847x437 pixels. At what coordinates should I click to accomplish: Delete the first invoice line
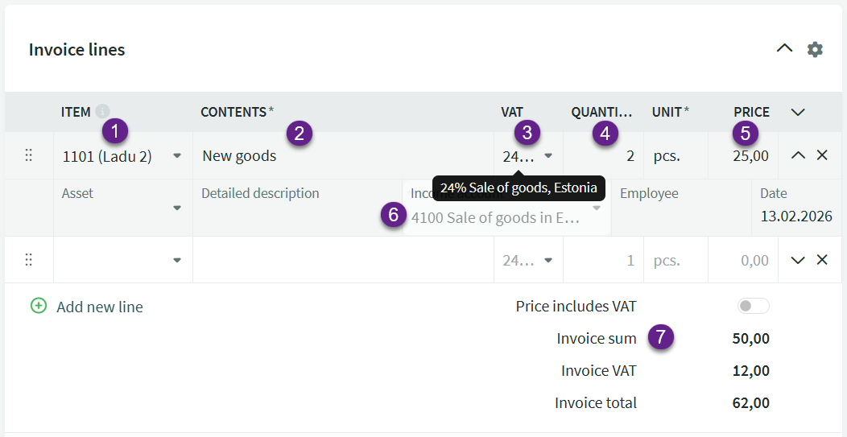pyautogui.click(x=822, y=155)
